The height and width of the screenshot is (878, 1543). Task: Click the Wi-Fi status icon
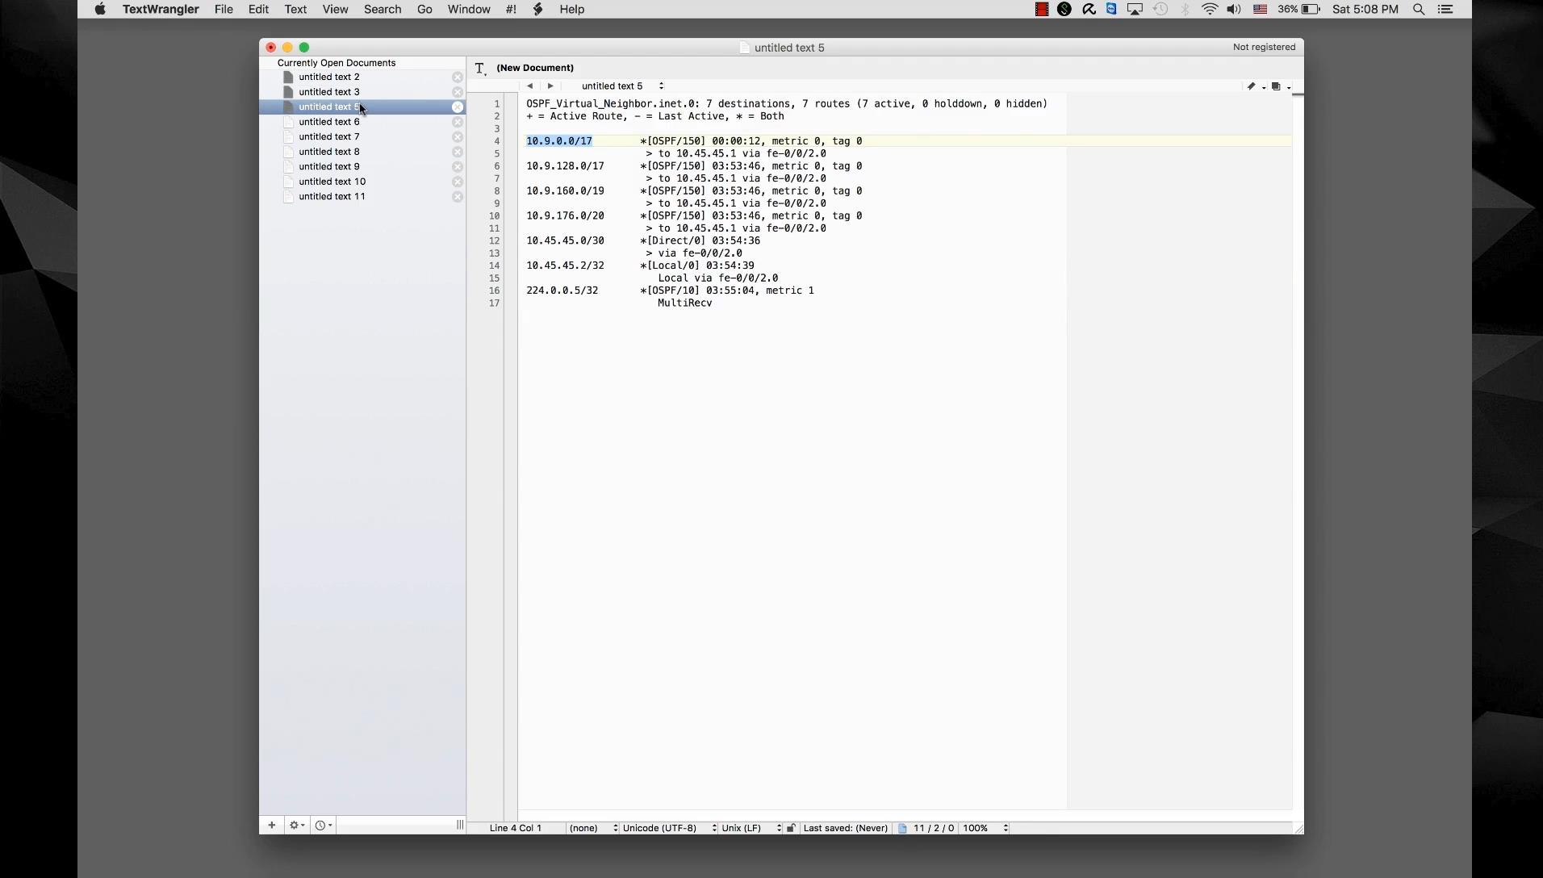pyautogui.click(x=1209, y=9)
